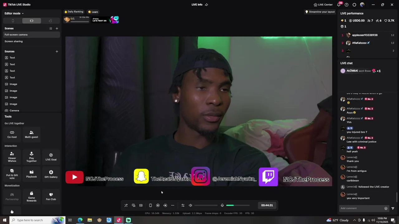Open the audio mixer settings icon
This screenshot has width=399, height=224.
[x=183, y=205]
